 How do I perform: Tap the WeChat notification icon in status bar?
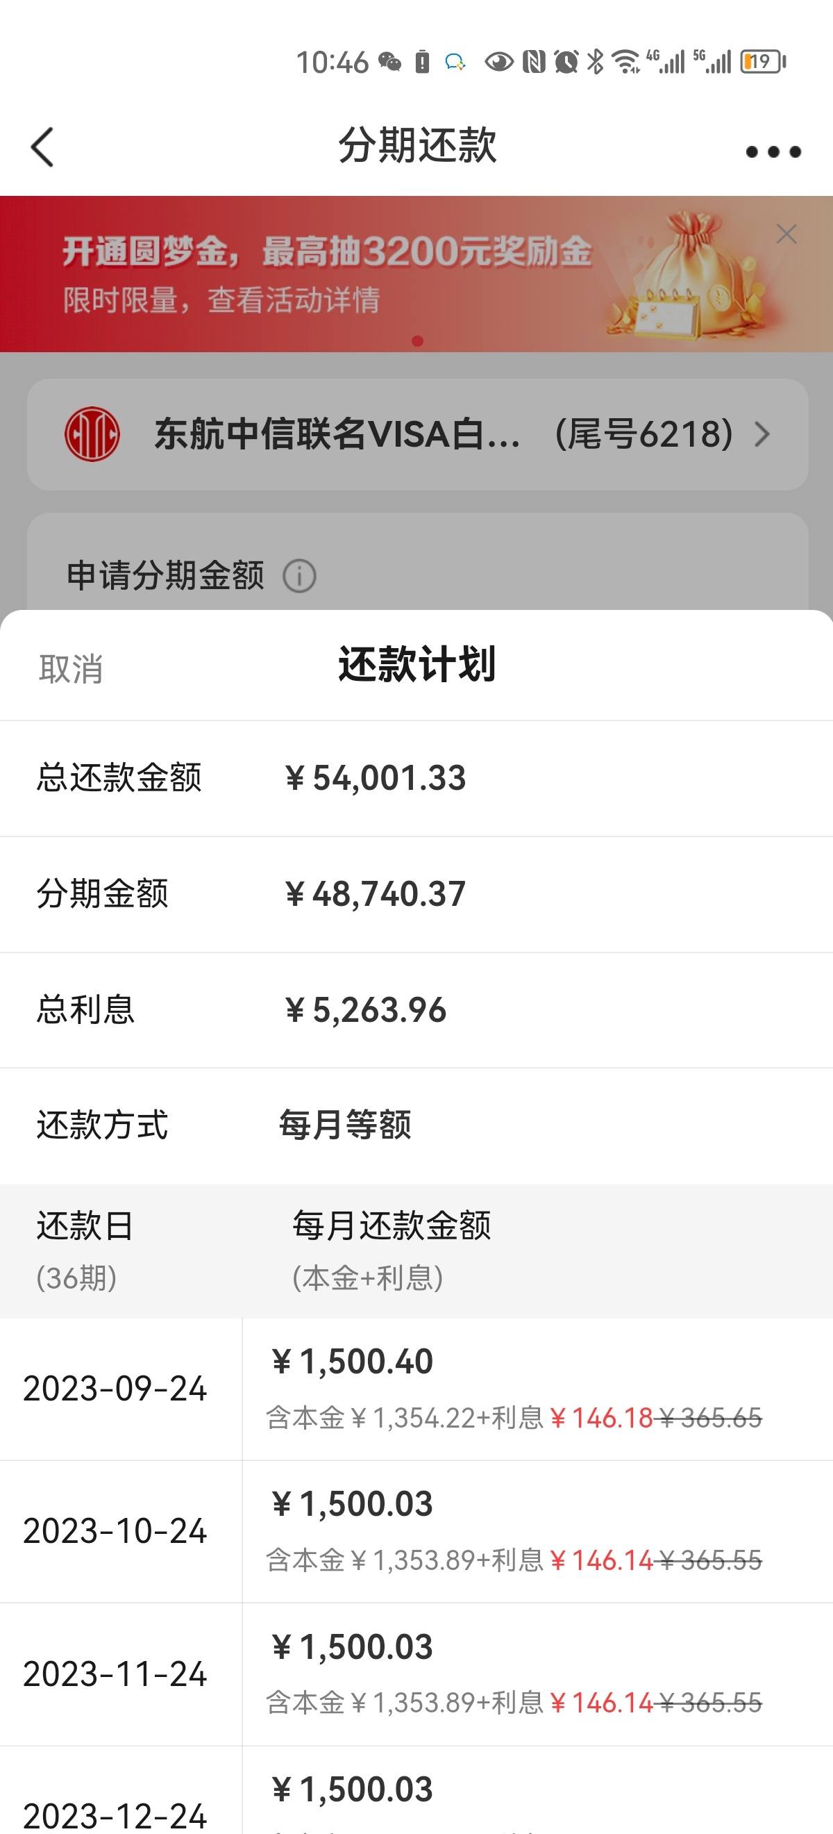pos(389,62)
